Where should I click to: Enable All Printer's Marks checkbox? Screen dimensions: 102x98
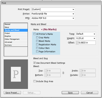34,34
